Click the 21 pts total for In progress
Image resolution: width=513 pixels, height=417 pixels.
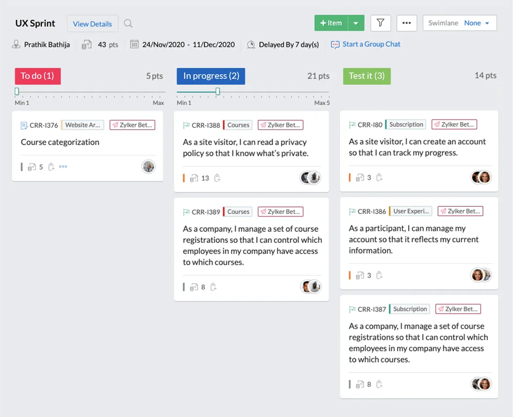point(318,76)
